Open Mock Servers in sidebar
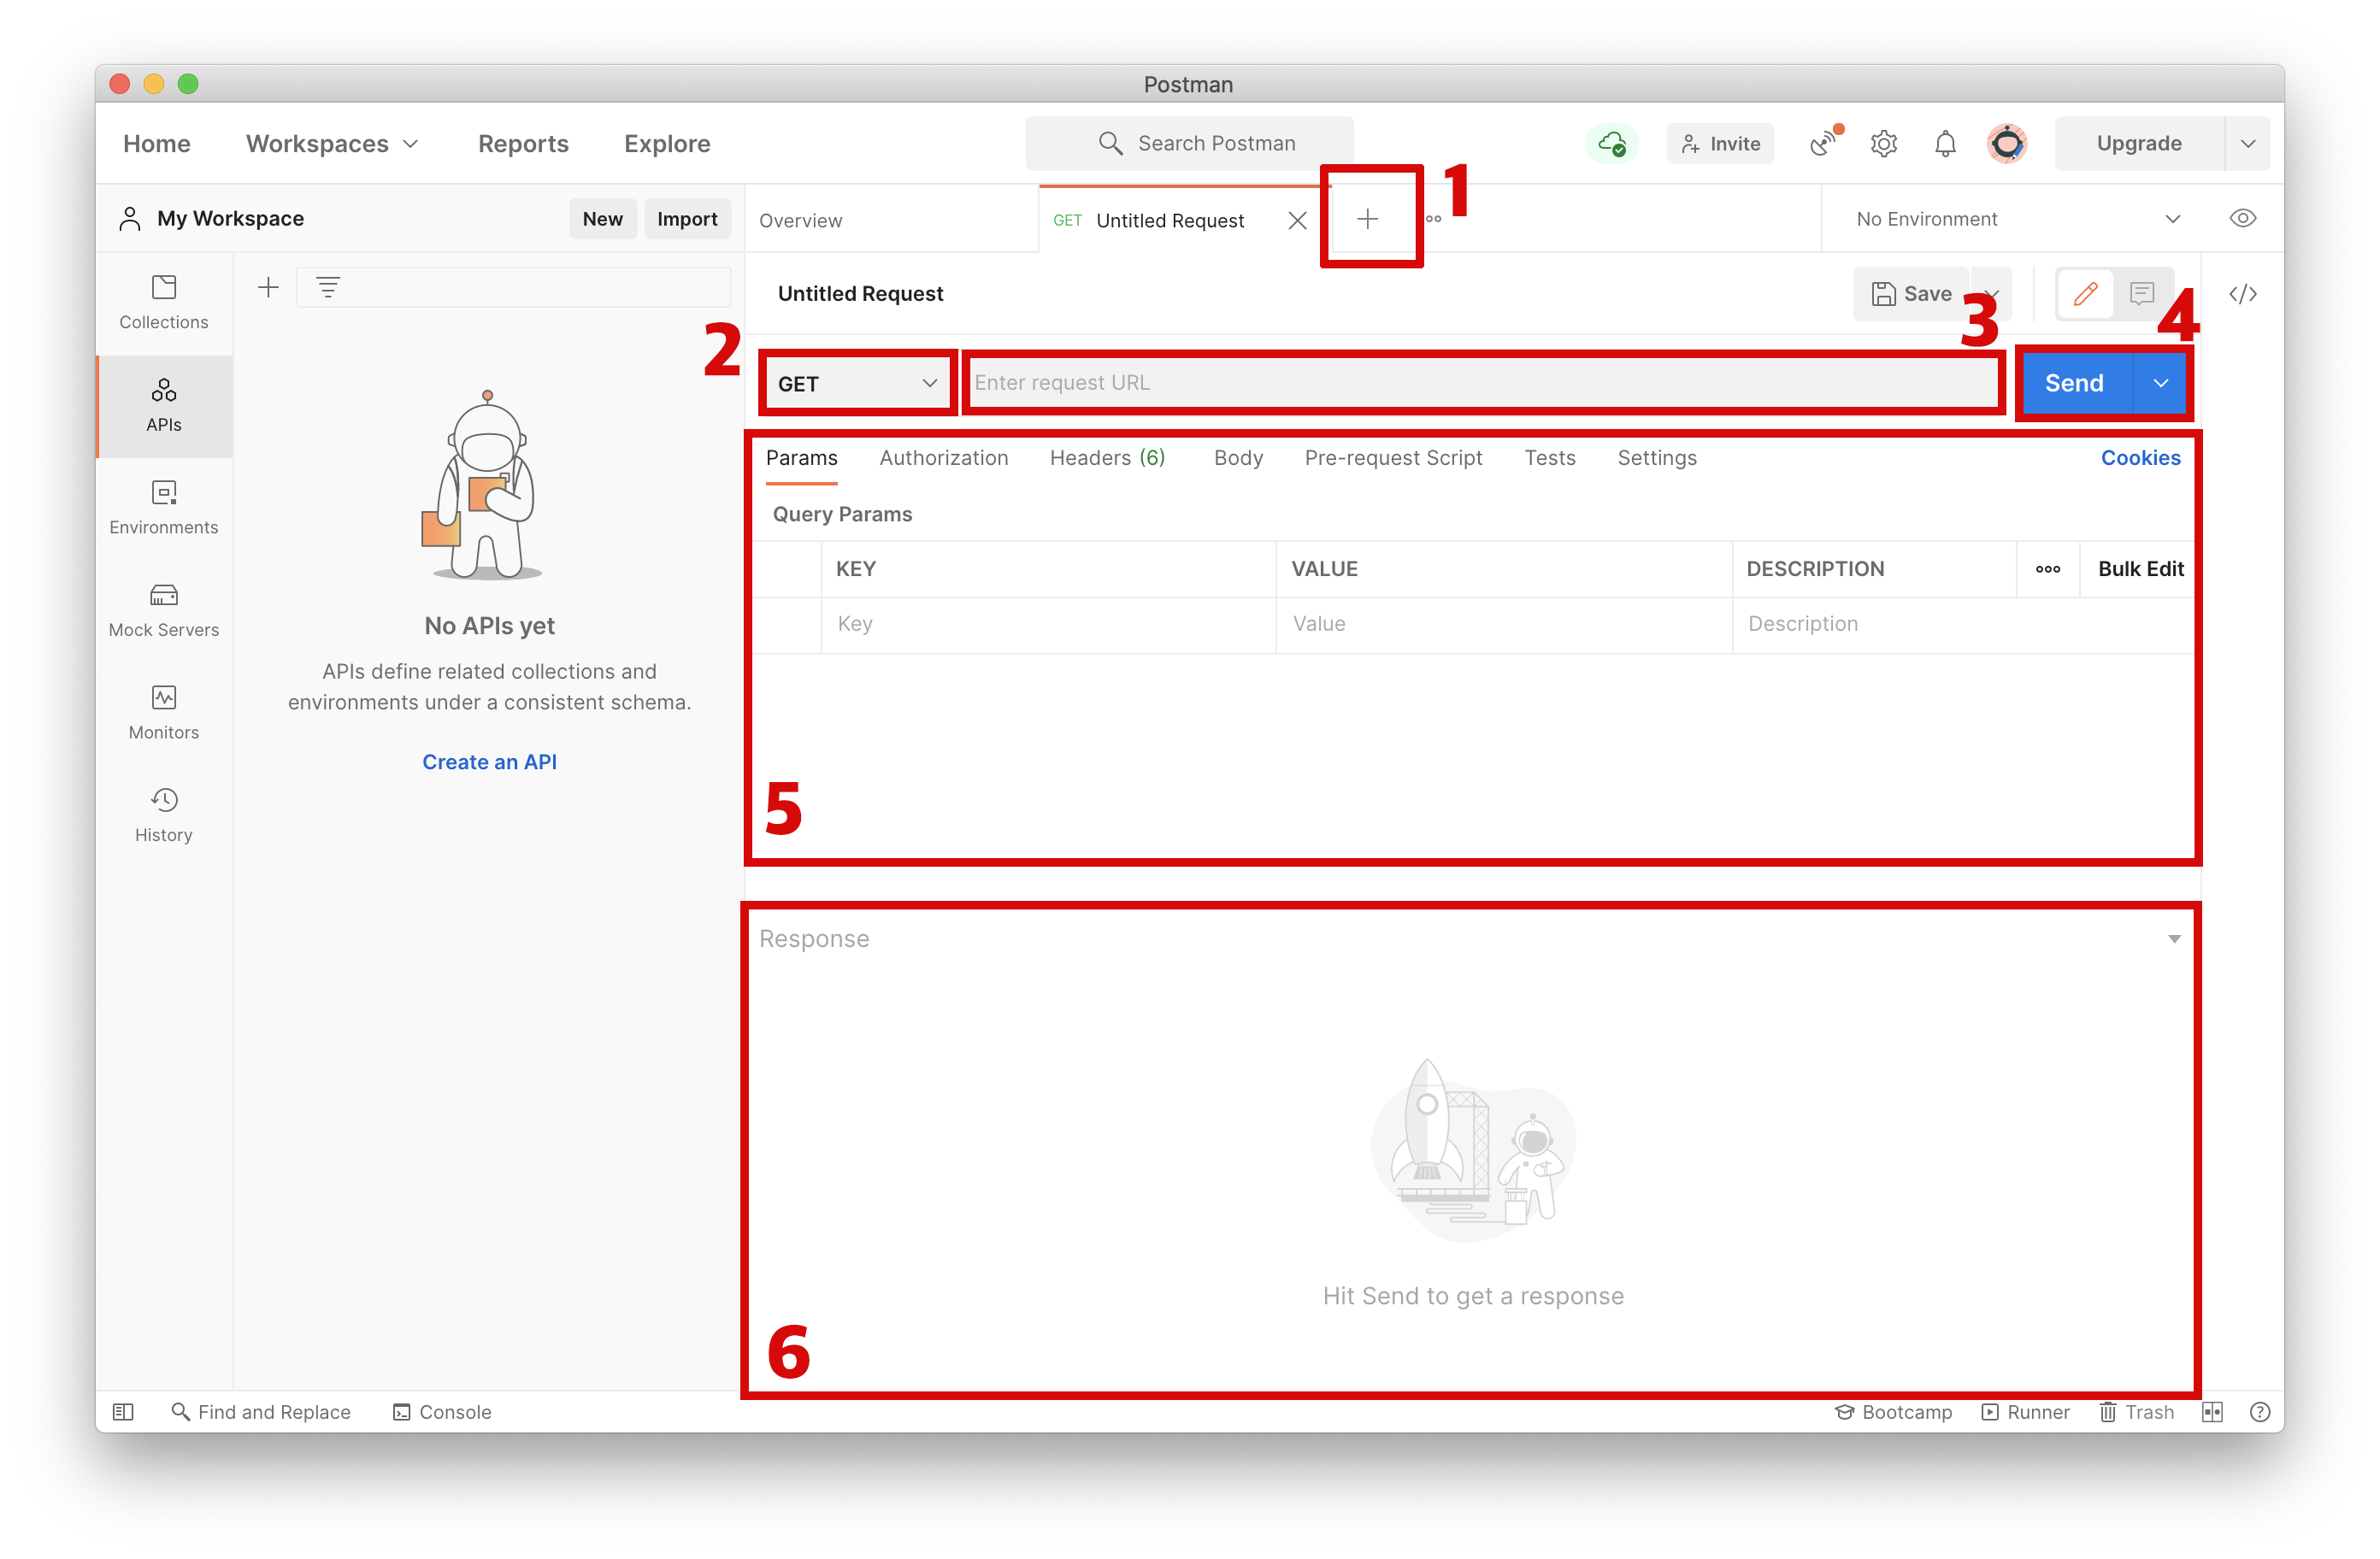2380x1559 pixels. click(x=164, y=610)
